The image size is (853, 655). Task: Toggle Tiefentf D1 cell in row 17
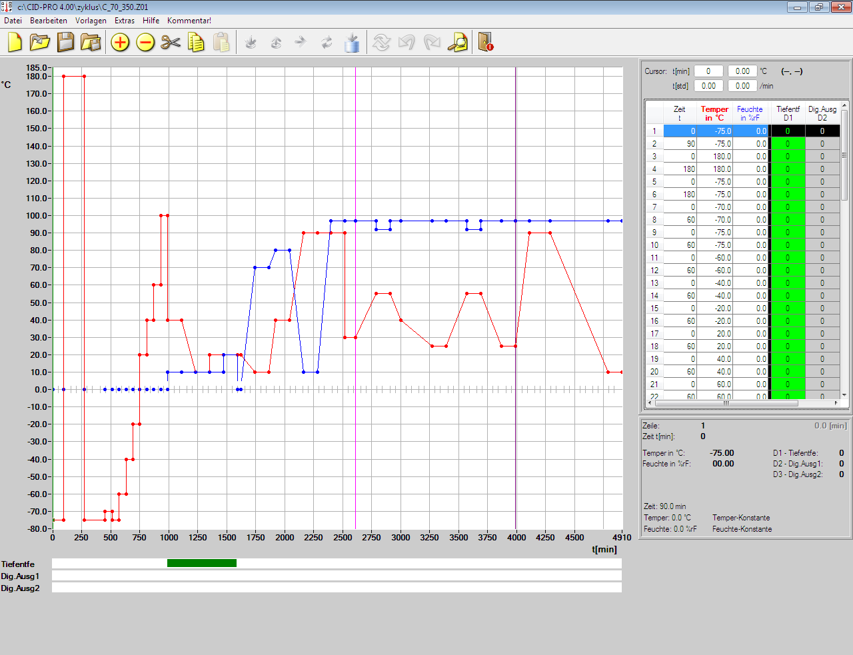(788, 334)
